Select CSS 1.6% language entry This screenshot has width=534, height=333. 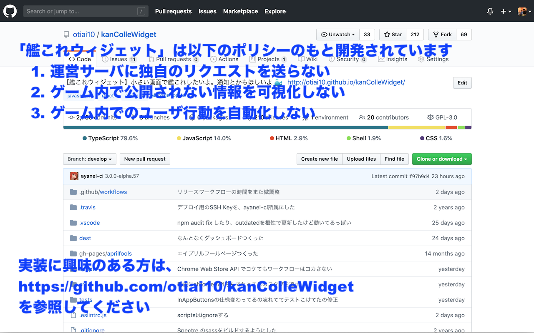coord(436,138)
